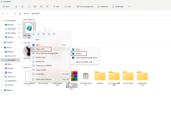The height and width of the screenshot is (114, 171).
Task: Go back with the back arrow
Action: [x=3, y=13]
